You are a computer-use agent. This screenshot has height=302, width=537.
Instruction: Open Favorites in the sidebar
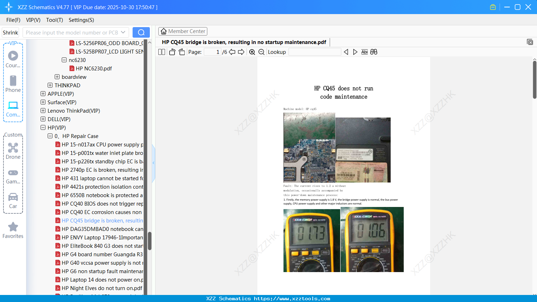[13, 231]
